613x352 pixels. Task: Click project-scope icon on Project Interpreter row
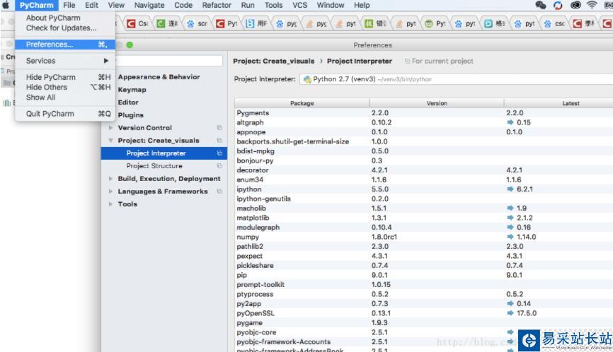coord(219,153)
